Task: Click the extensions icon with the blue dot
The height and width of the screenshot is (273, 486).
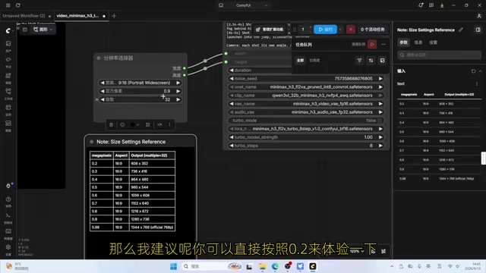Action: pos(8,186)
